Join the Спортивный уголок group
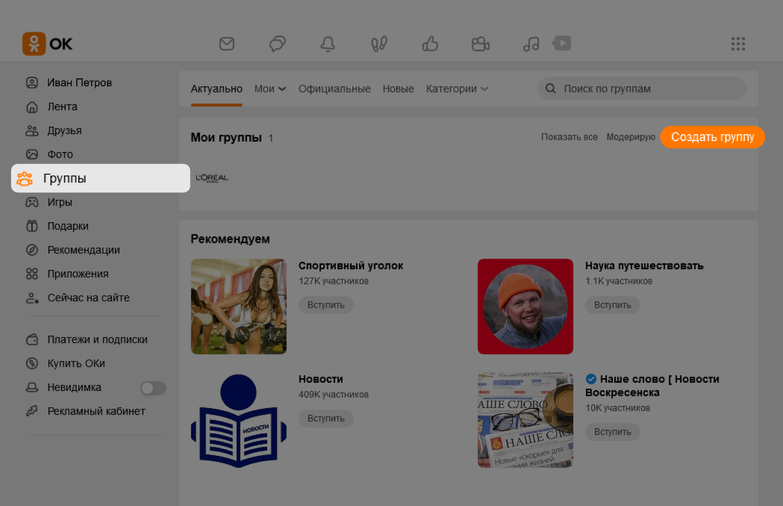 pyautogui.click(x=326, y=305)
